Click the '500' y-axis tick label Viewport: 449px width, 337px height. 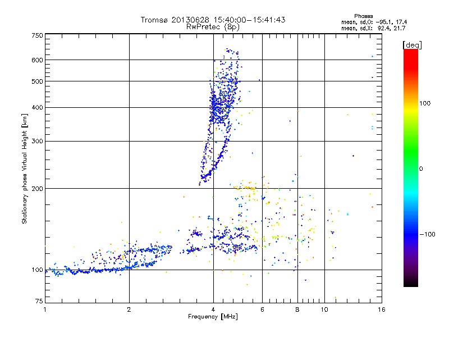[x=38, y=81]
